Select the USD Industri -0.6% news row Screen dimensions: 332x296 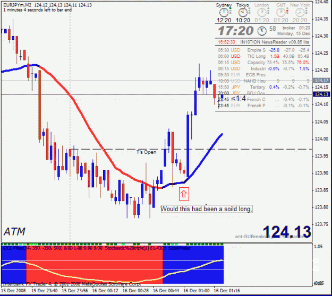(x=263, y=69)
